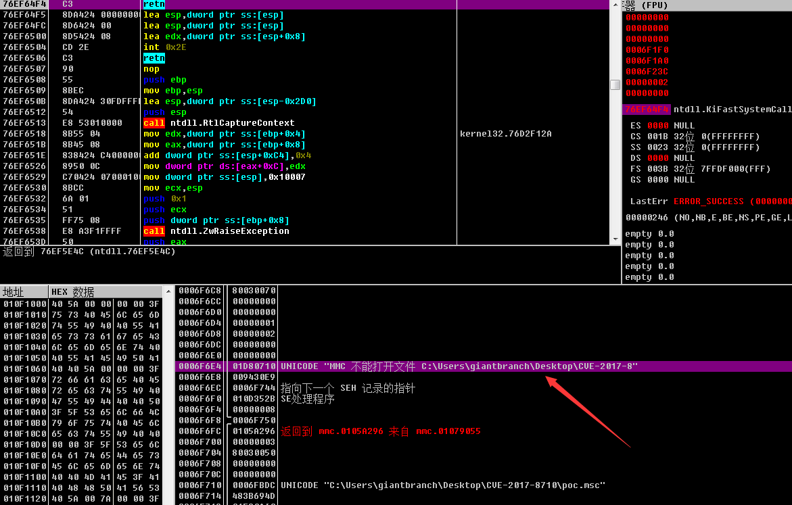
Task: Click the disassembly scrollbar down arrow
Action: (x=614, y=238)
